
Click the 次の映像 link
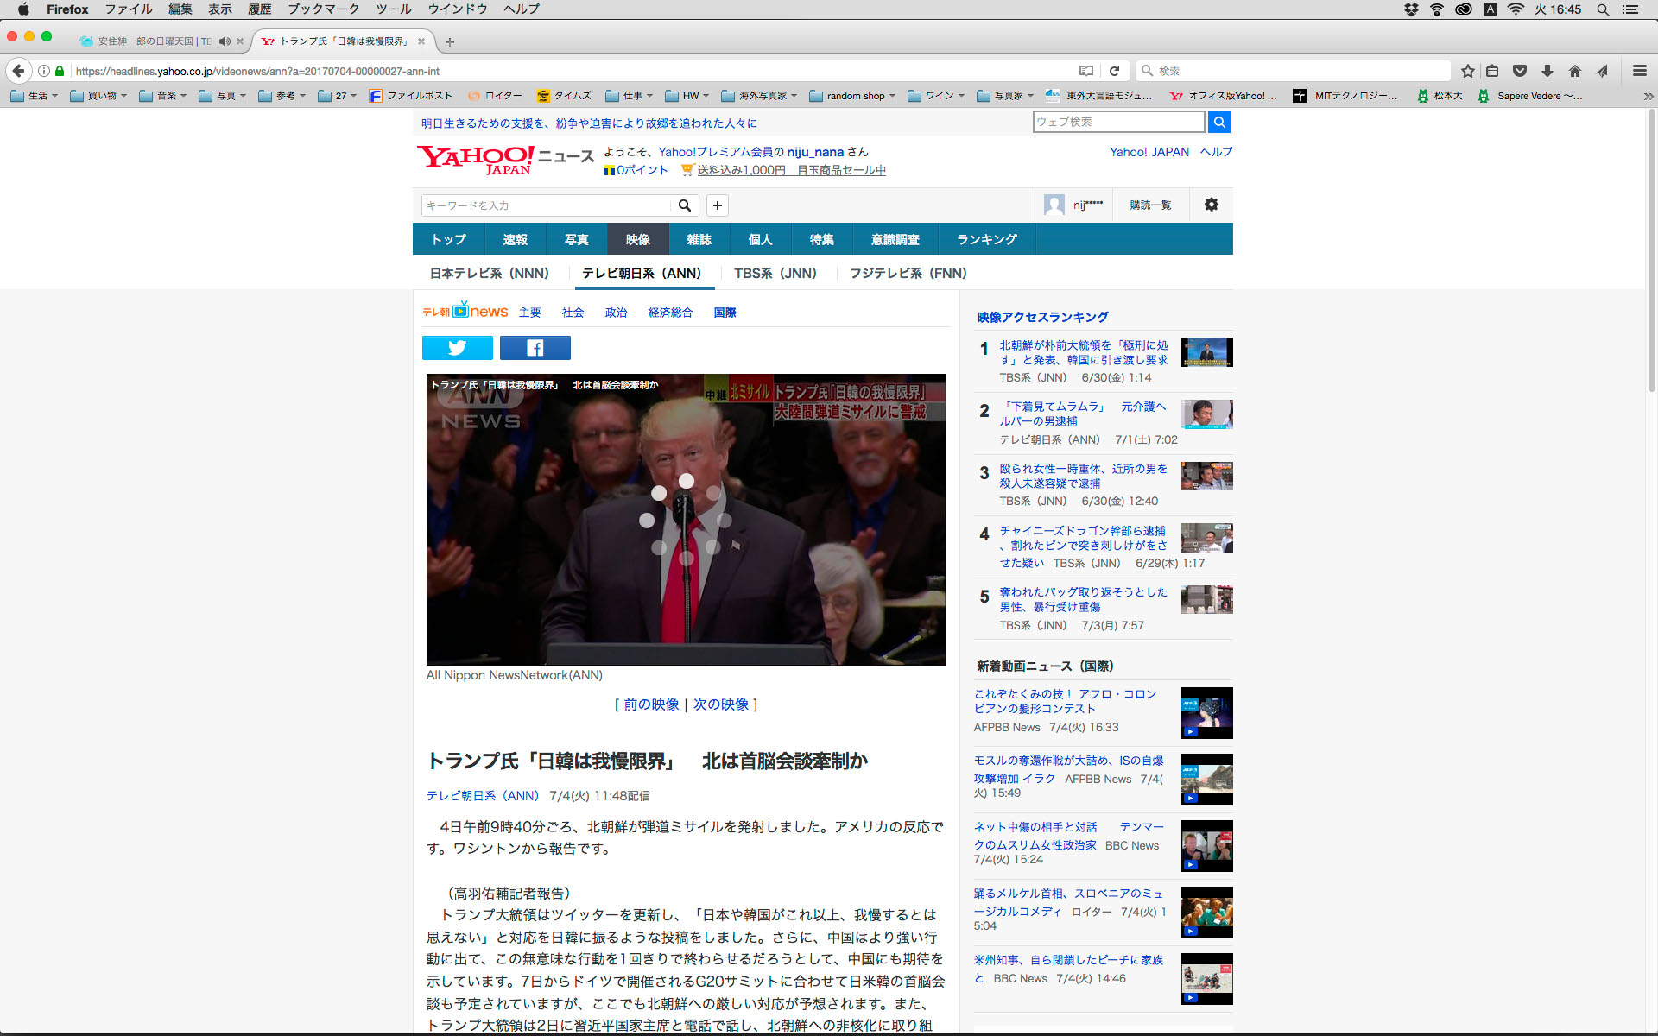coord(721,704)
